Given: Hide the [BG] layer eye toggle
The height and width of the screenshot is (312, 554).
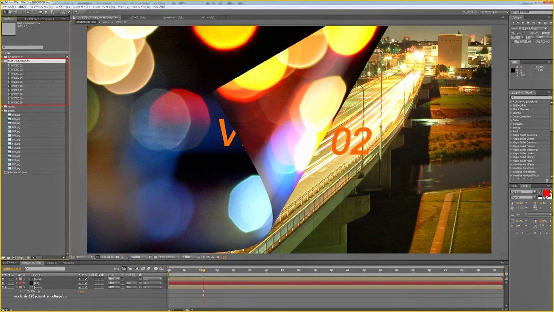Looking at the screenshot, I should (3, 283).
